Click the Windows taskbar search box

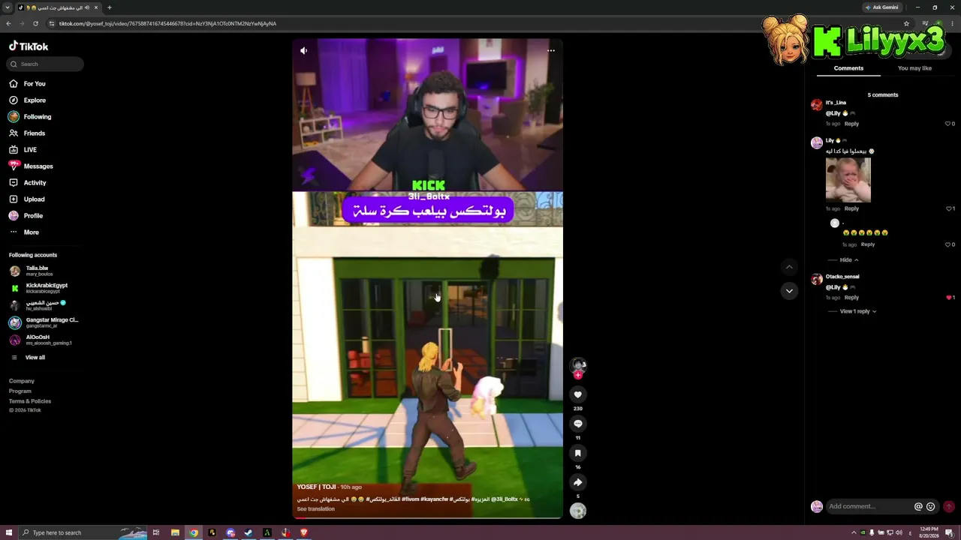coord(83,532)
